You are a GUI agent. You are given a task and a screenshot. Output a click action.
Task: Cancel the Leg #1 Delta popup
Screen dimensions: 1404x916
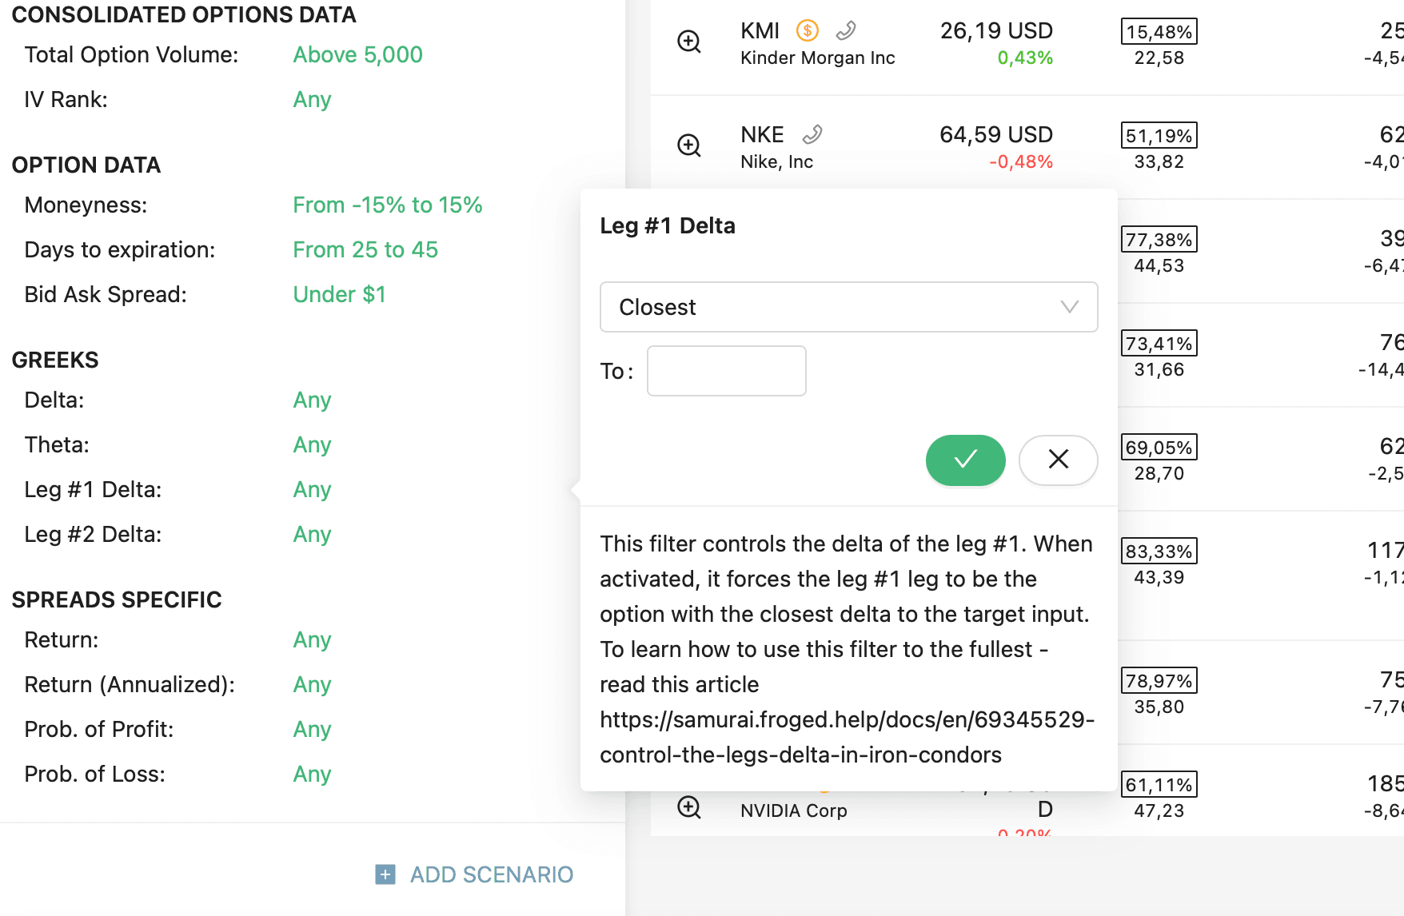pos(1059,460)
